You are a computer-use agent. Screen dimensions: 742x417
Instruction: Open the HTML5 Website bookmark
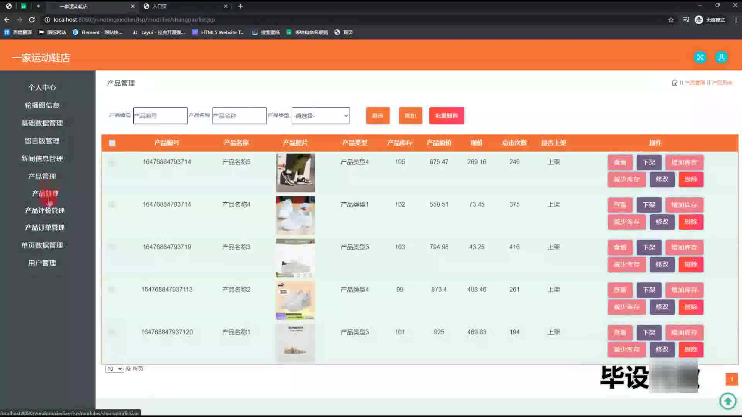point(218,32)
